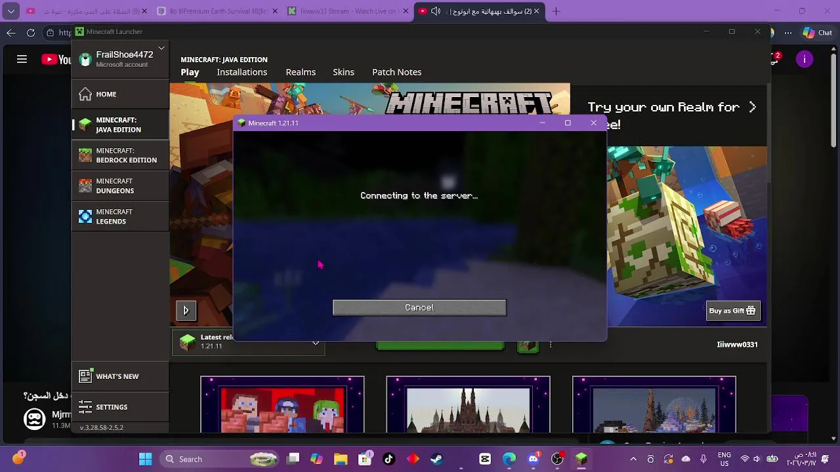Open TikTok from taskbar

pyautogui.click(x=388, y=459)
